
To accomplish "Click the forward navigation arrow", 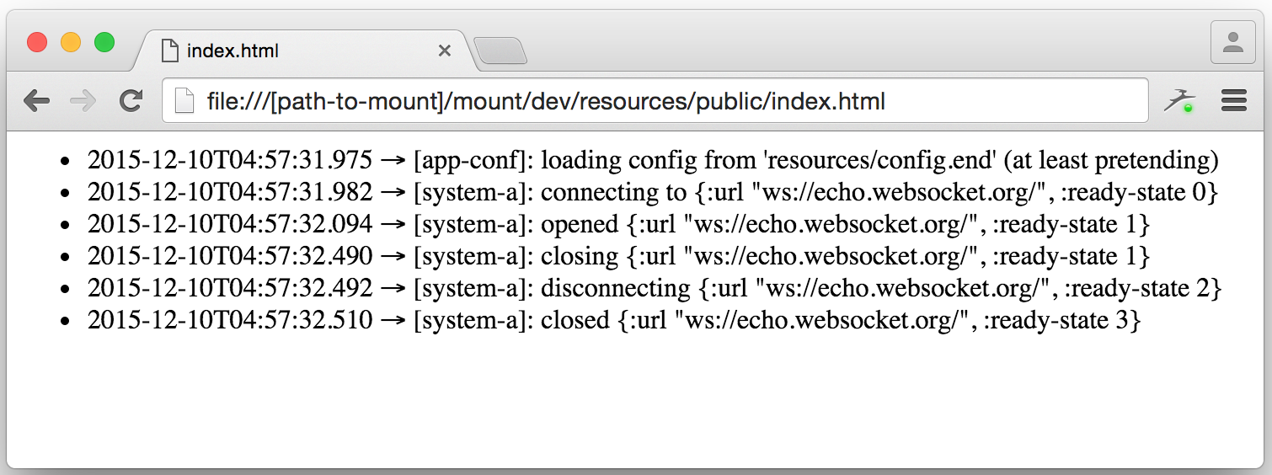I will [83, 102].
